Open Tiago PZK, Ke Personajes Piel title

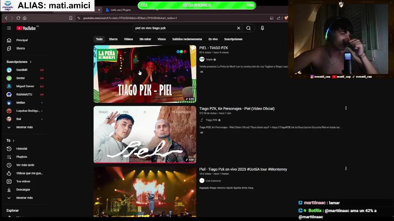[237, 109]
